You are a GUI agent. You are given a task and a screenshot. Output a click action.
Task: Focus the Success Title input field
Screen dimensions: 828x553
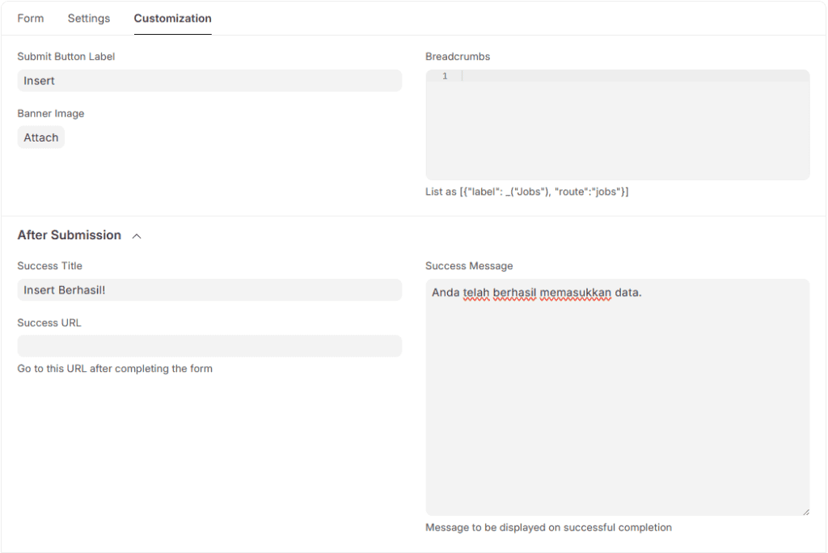209,290
